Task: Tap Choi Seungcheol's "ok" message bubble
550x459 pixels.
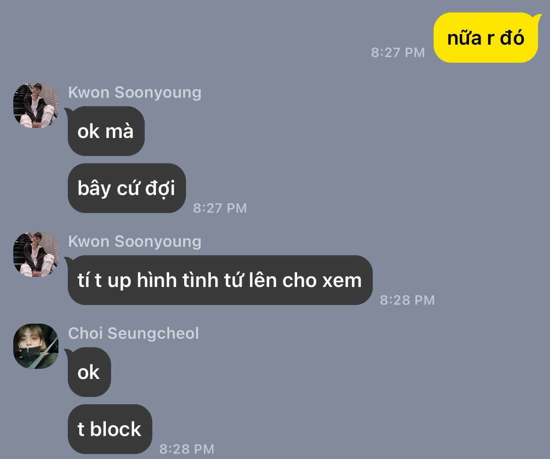Action: pyautogui.click(x=89, y=372)
